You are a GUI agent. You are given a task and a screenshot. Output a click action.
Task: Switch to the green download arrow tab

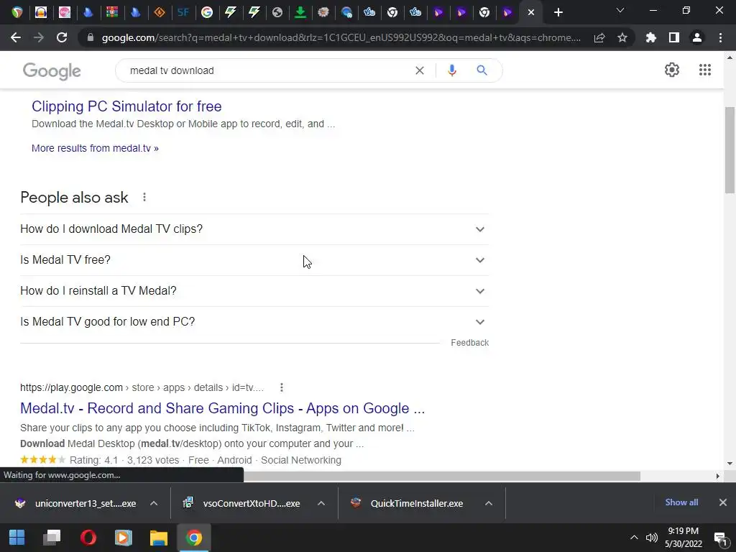300,12
